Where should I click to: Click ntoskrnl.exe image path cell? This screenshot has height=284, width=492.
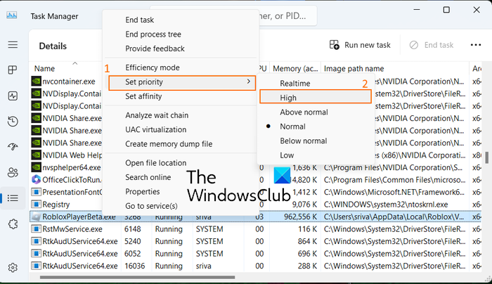pyautogui.click(x=386, y=205)
